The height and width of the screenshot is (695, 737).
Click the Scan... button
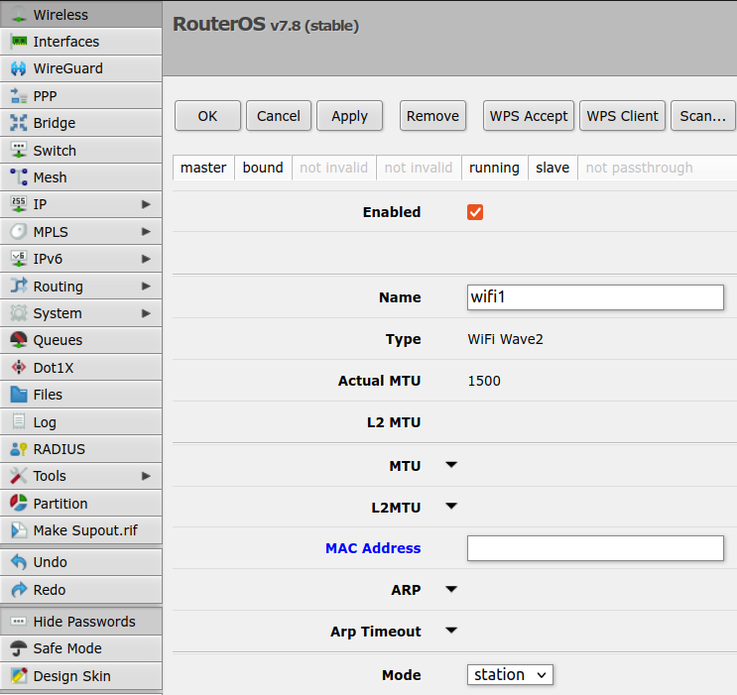point(702,116)
